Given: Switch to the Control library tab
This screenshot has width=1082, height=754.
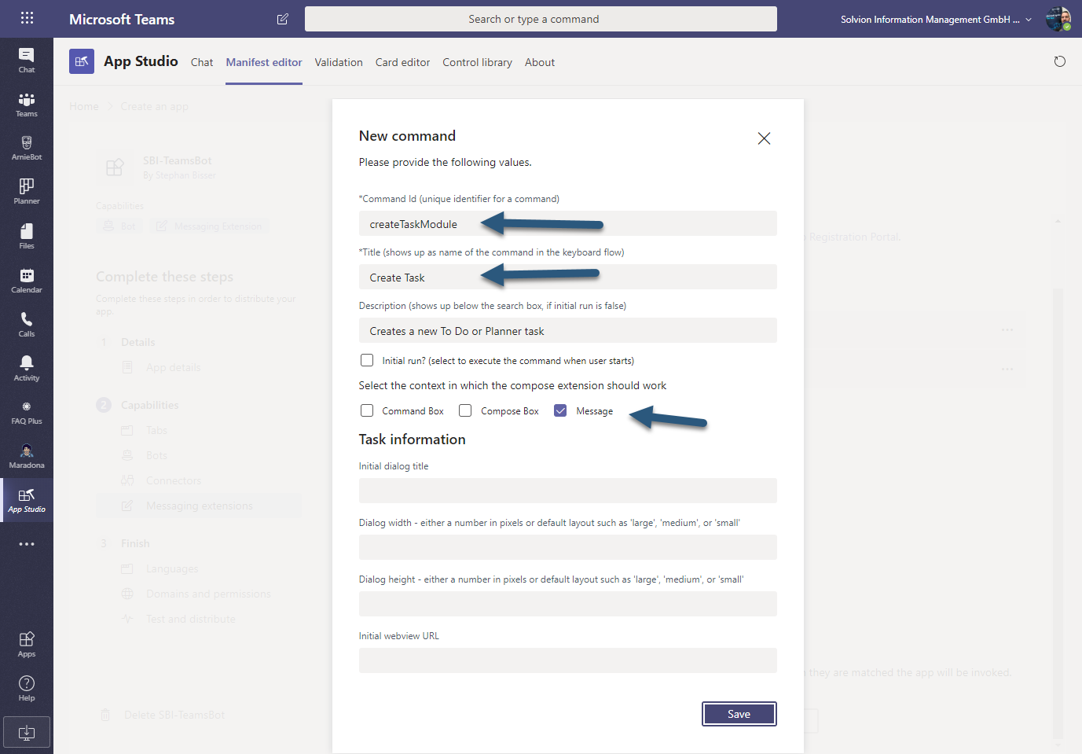Looking at the screenshot, I should click(x=477, y=62).
